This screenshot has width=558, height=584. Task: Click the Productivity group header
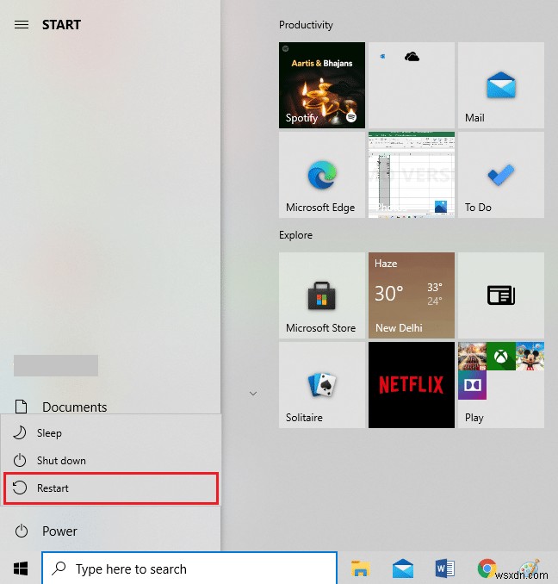tap(306, 25)
